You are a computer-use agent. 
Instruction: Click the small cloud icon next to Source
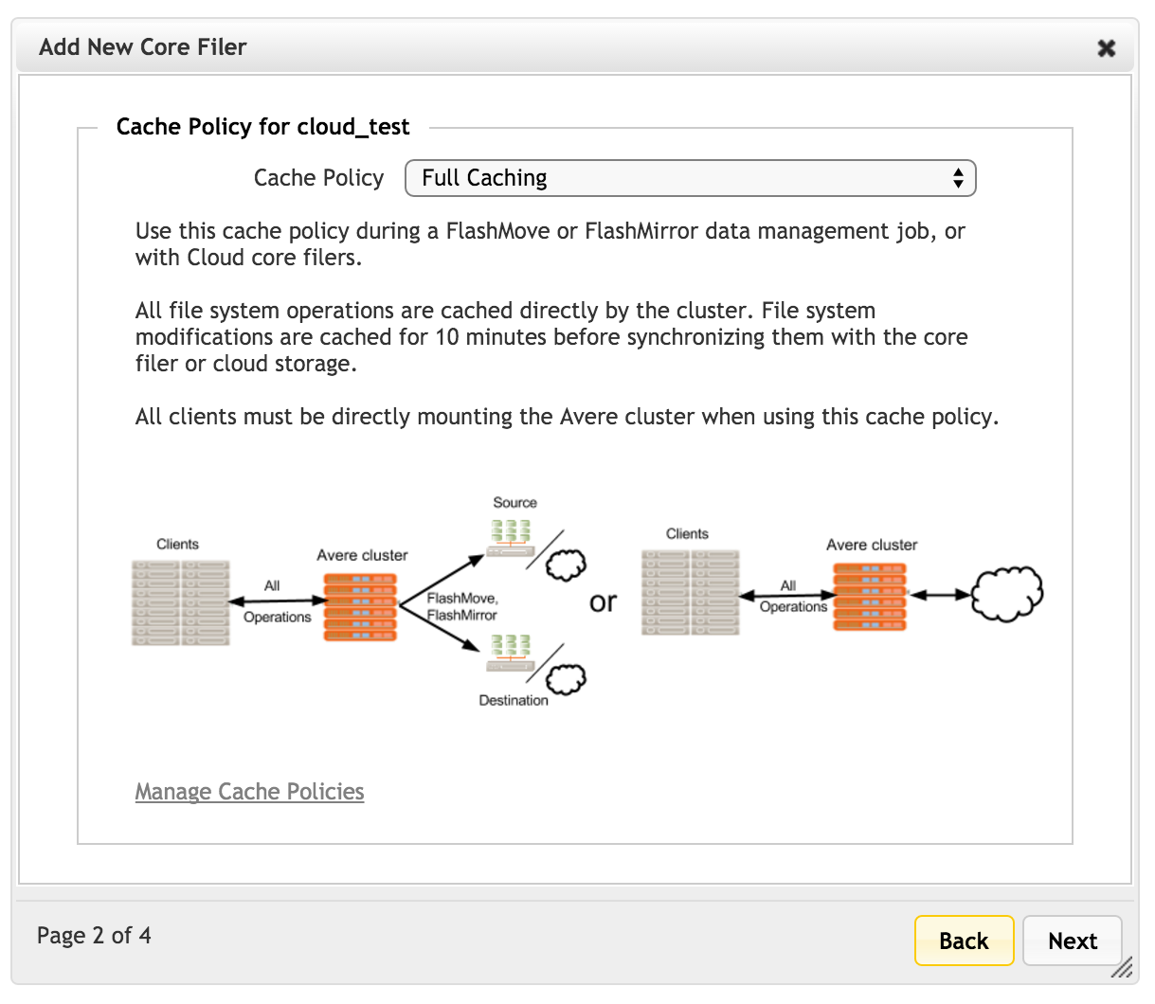[x=566, y=565]
